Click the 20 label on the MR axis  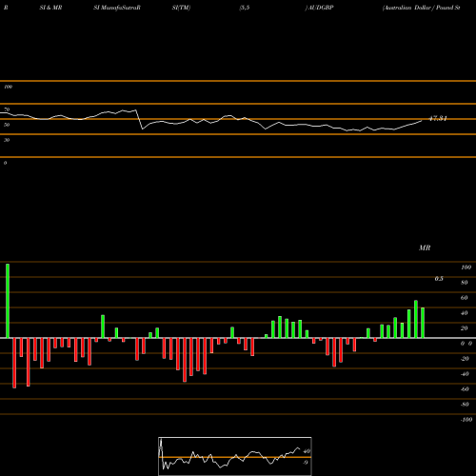click(x=465, y=328)
